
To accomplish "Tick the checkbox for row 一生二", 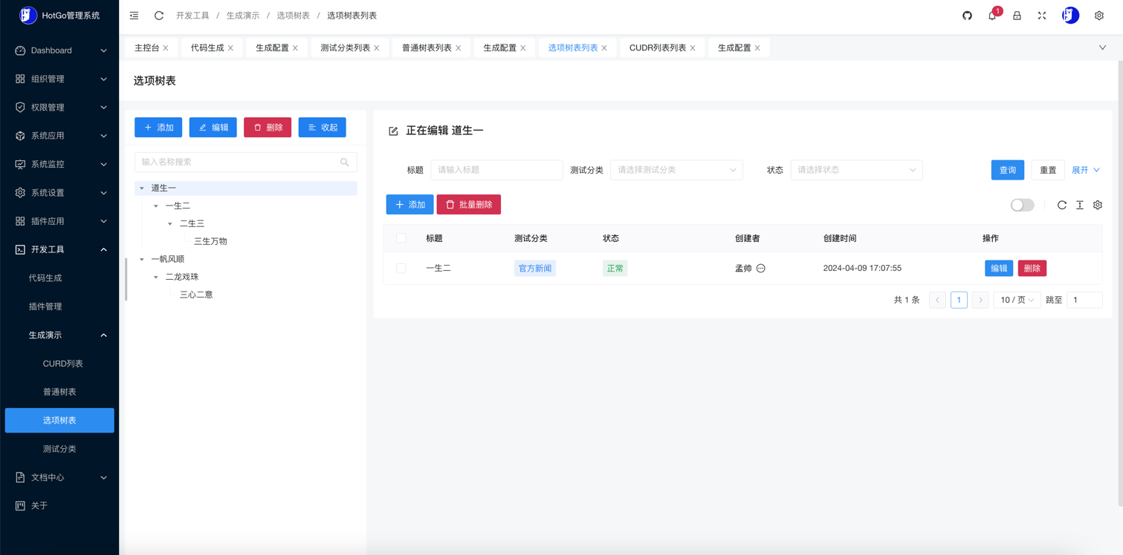I will pyautogui.click(x=401, y=268).
